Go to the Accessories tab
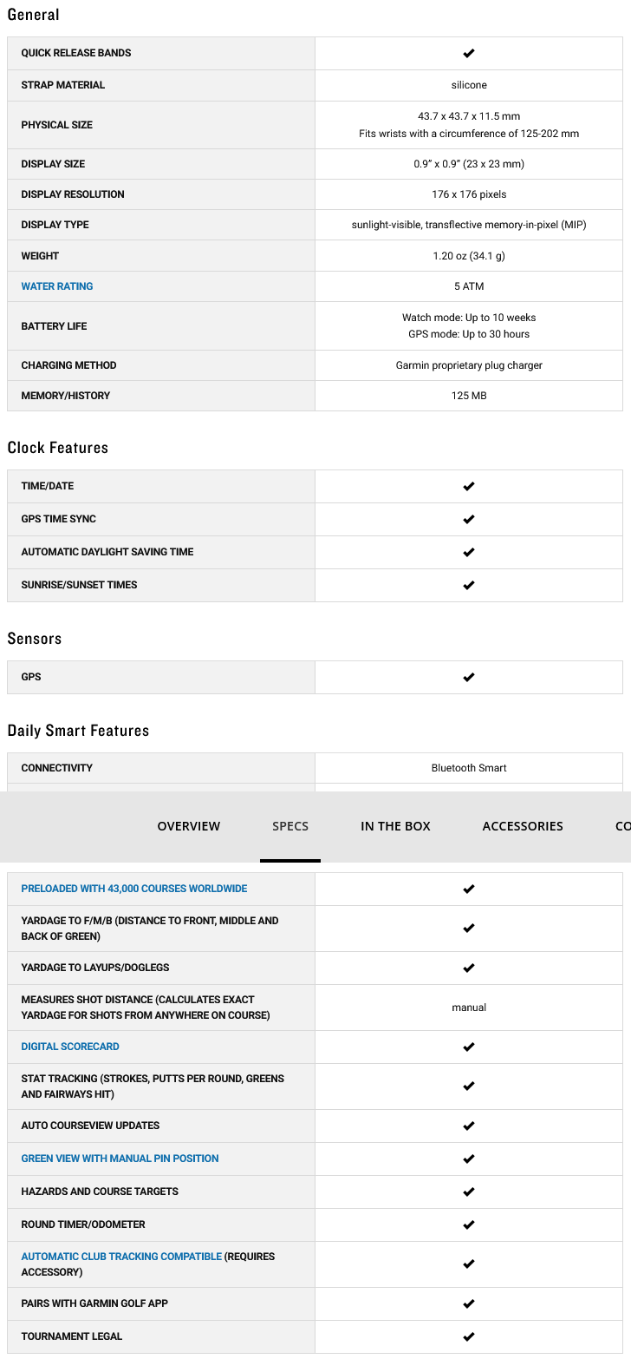This screenshot has height=1372, width=631. 523,826
